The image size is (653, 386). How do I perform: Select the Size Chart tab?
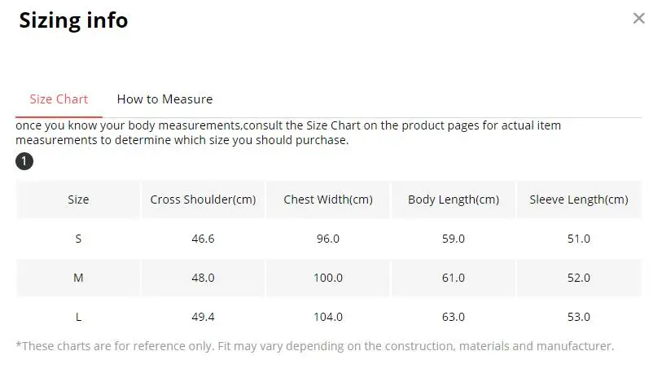click(59, 99)
